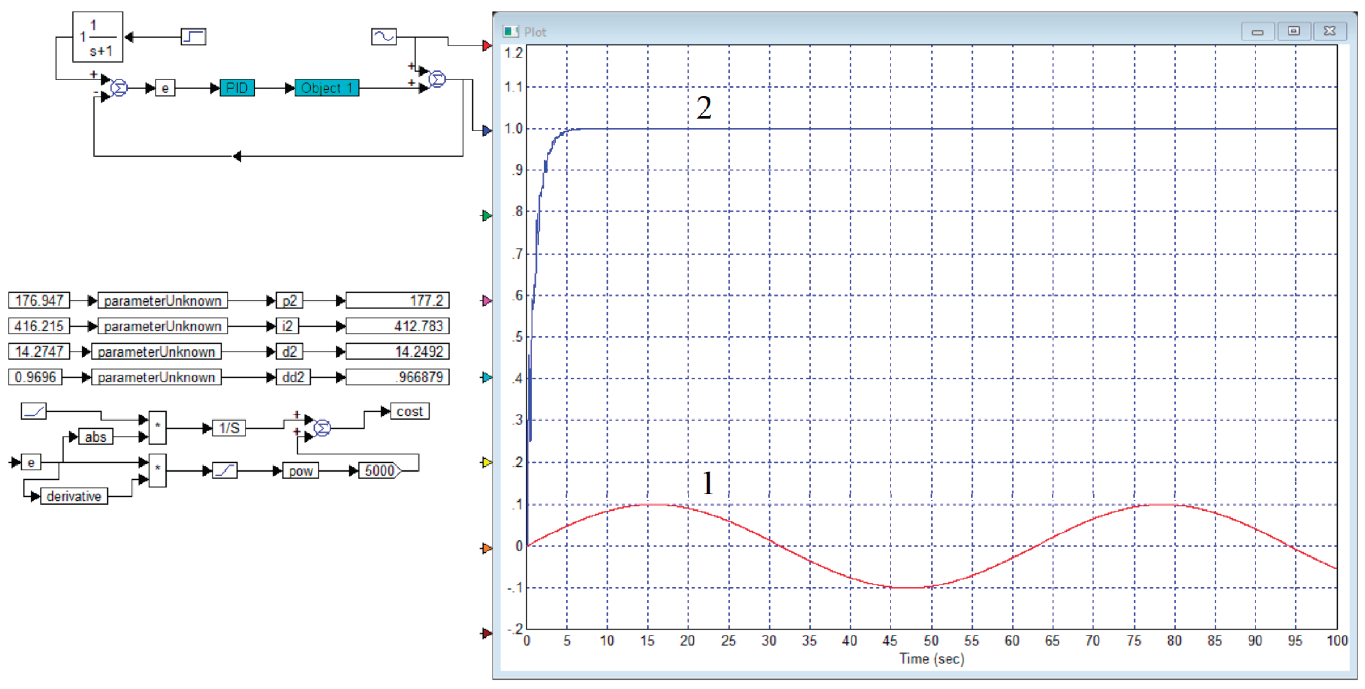Click parameterUnknown block feeding p2
This screenshot has width=1365, height=689.
163,300
